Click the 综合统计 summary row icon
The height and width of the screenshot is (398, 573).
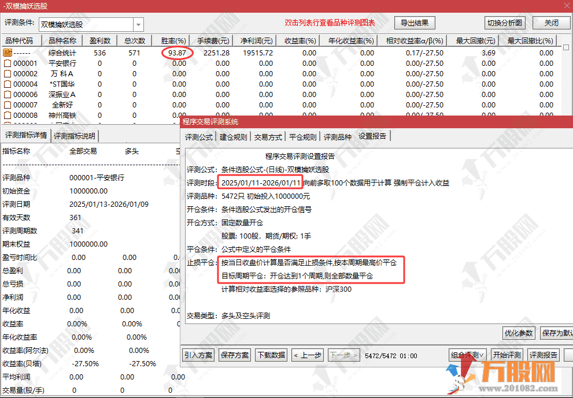click(7, 53)
